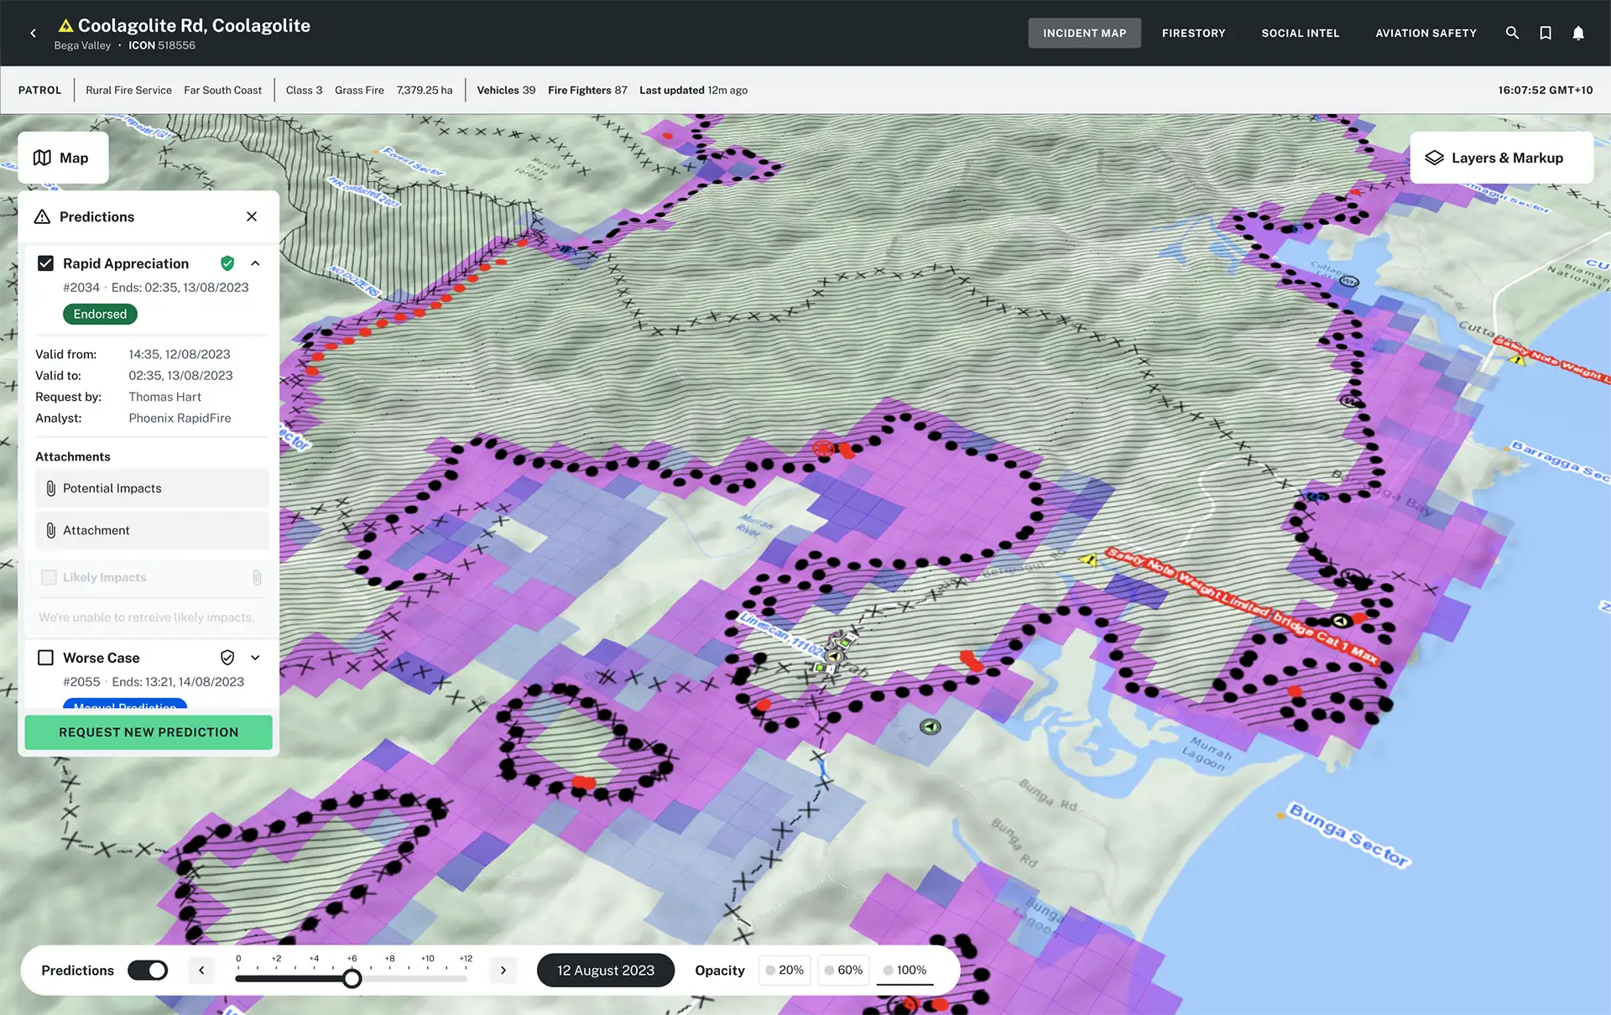
Task: Click the paperclip on Potential Impacts
Action: tap(51, 488)
